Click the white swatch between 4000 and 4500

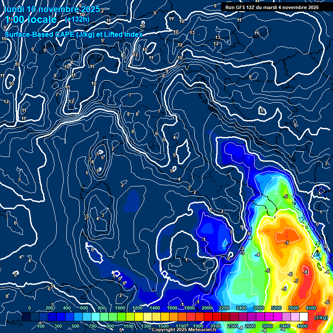coord(304,317)
